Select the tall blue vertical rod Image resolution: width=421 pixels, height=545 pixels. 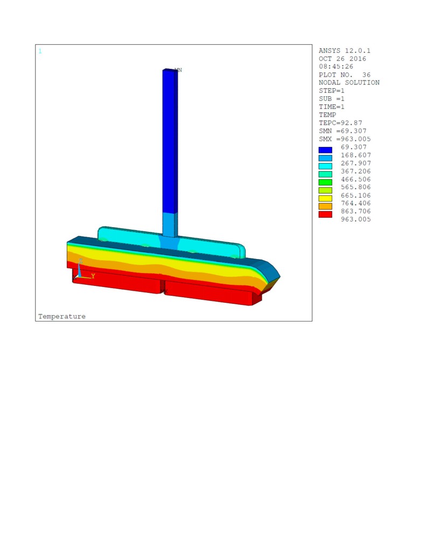pos(170,140)
